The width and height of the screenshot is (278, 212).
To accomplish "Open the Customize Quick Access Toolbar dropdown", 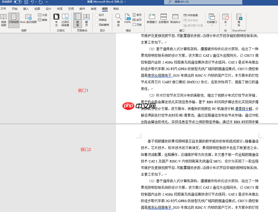I will [x=47, y=2].
